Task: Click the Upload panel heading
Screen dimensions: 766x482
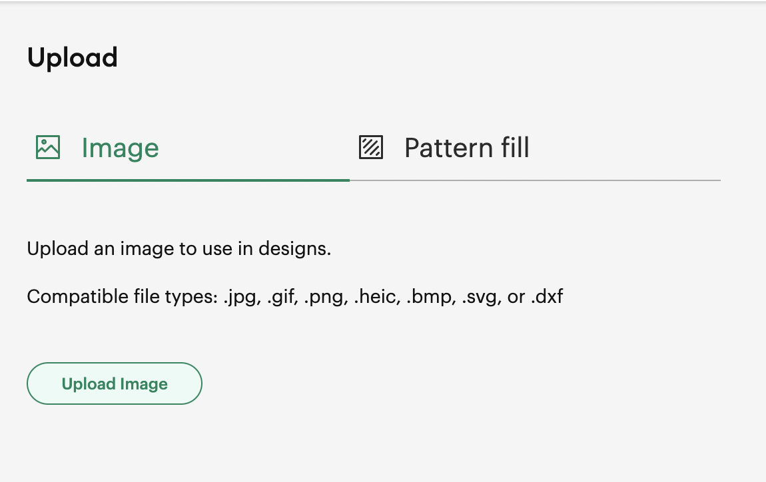Action: 73,58
